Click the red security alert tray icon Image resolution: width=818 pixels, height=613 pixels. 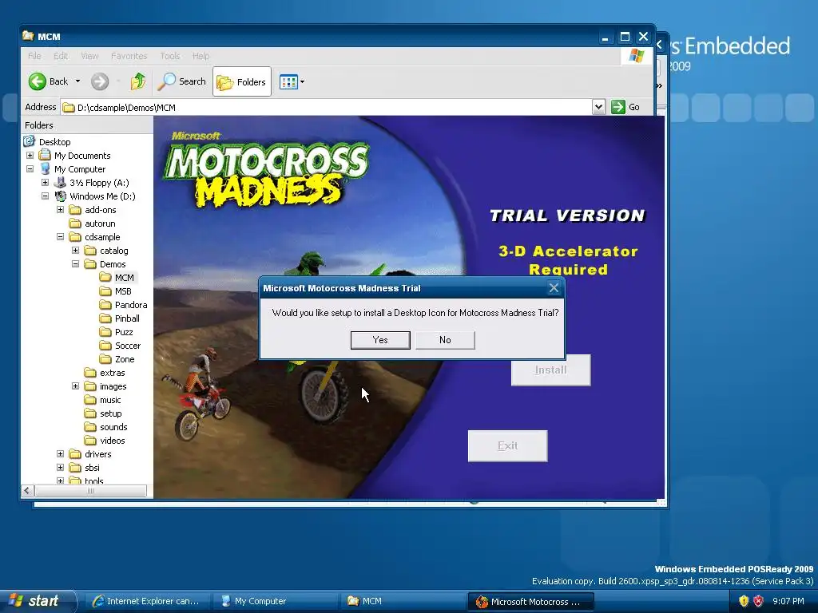(759, 601)
